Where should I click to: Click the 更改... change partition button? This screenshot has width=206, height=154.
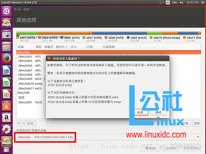tap(31, 123)
